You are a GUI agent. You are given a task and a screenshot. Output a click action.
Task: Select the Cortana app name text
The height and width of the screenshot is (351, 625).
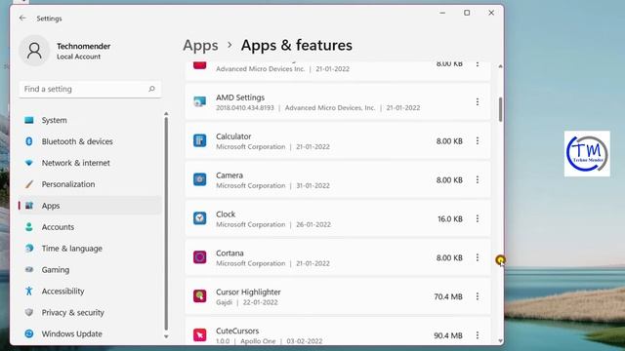point(229,253)
